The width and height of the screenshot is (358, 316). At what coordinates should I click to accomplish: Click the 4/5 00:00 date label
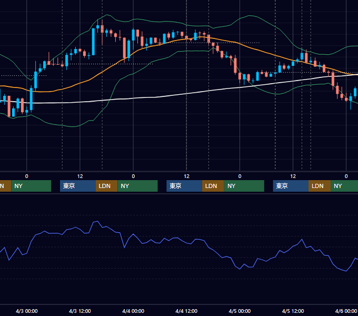pyautogui.click(x=240, y=311)
